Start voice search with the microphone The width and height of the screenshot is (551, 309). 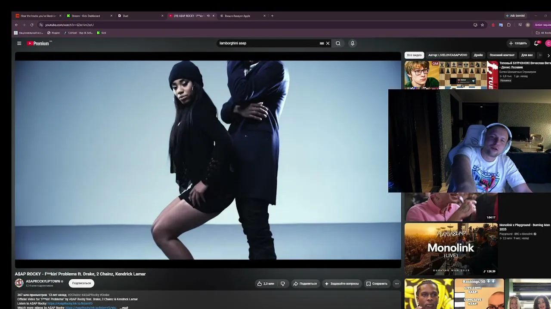(352, 43)
